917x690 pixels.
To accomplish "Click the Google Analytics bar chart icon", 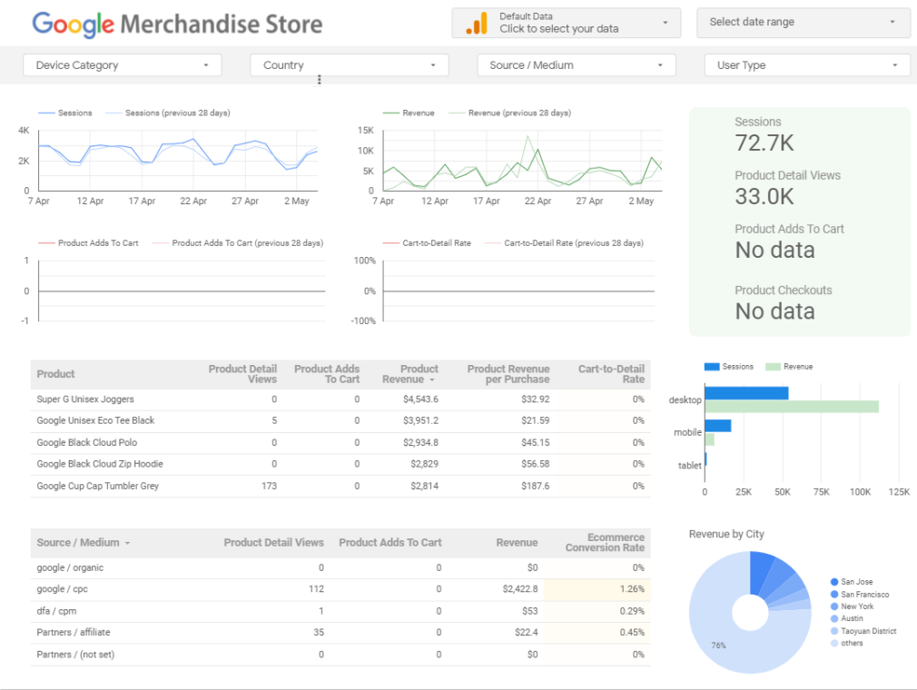I will point(477,24).
